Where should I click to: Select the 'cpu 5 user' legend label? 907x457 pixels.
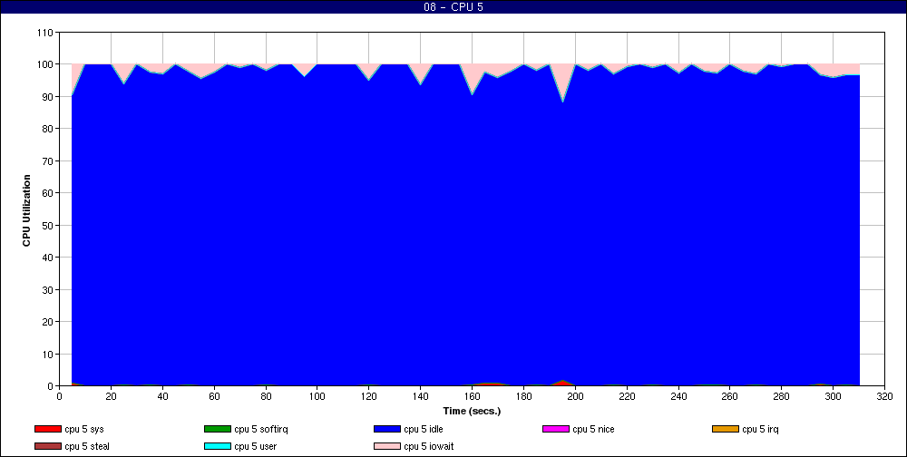pos(255,447)
